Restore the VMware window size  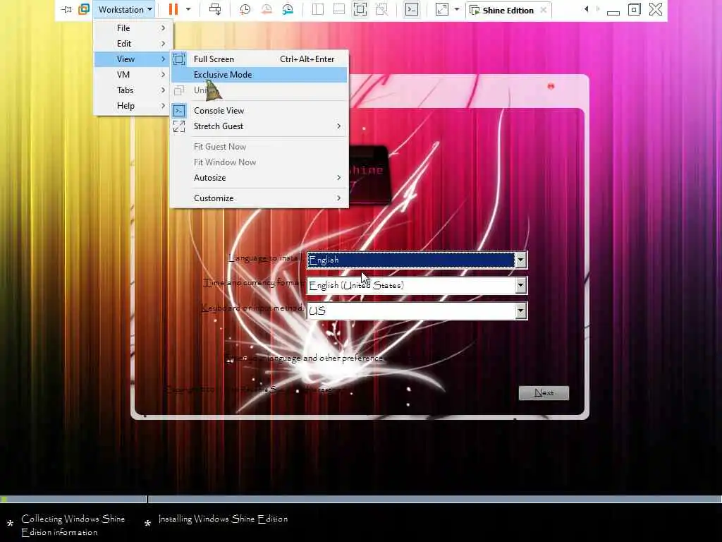click(634, 9)
